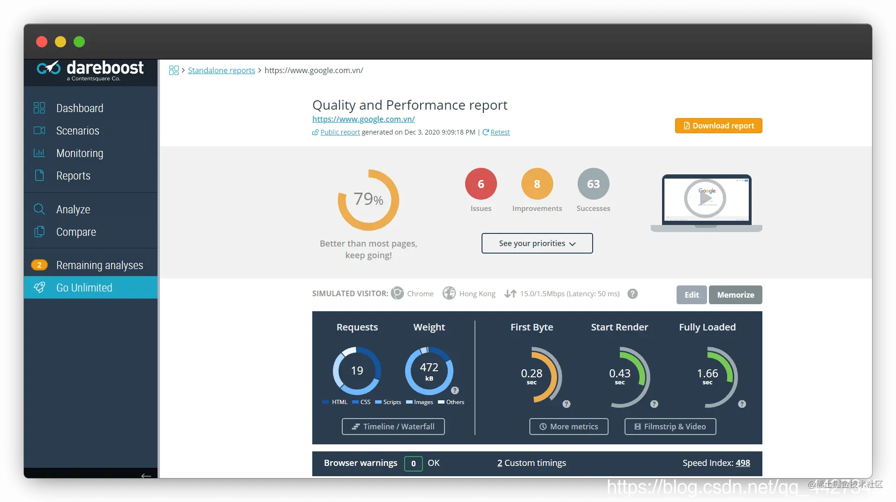Click the Weight donut chart showing 472 kB
Image resolution: width=896 pixels, height=502 pixels.
(x=429, y=371)
